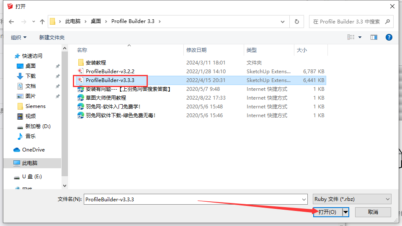
Task: Open 图片 in the sidebar
Action: click(31, 96)
